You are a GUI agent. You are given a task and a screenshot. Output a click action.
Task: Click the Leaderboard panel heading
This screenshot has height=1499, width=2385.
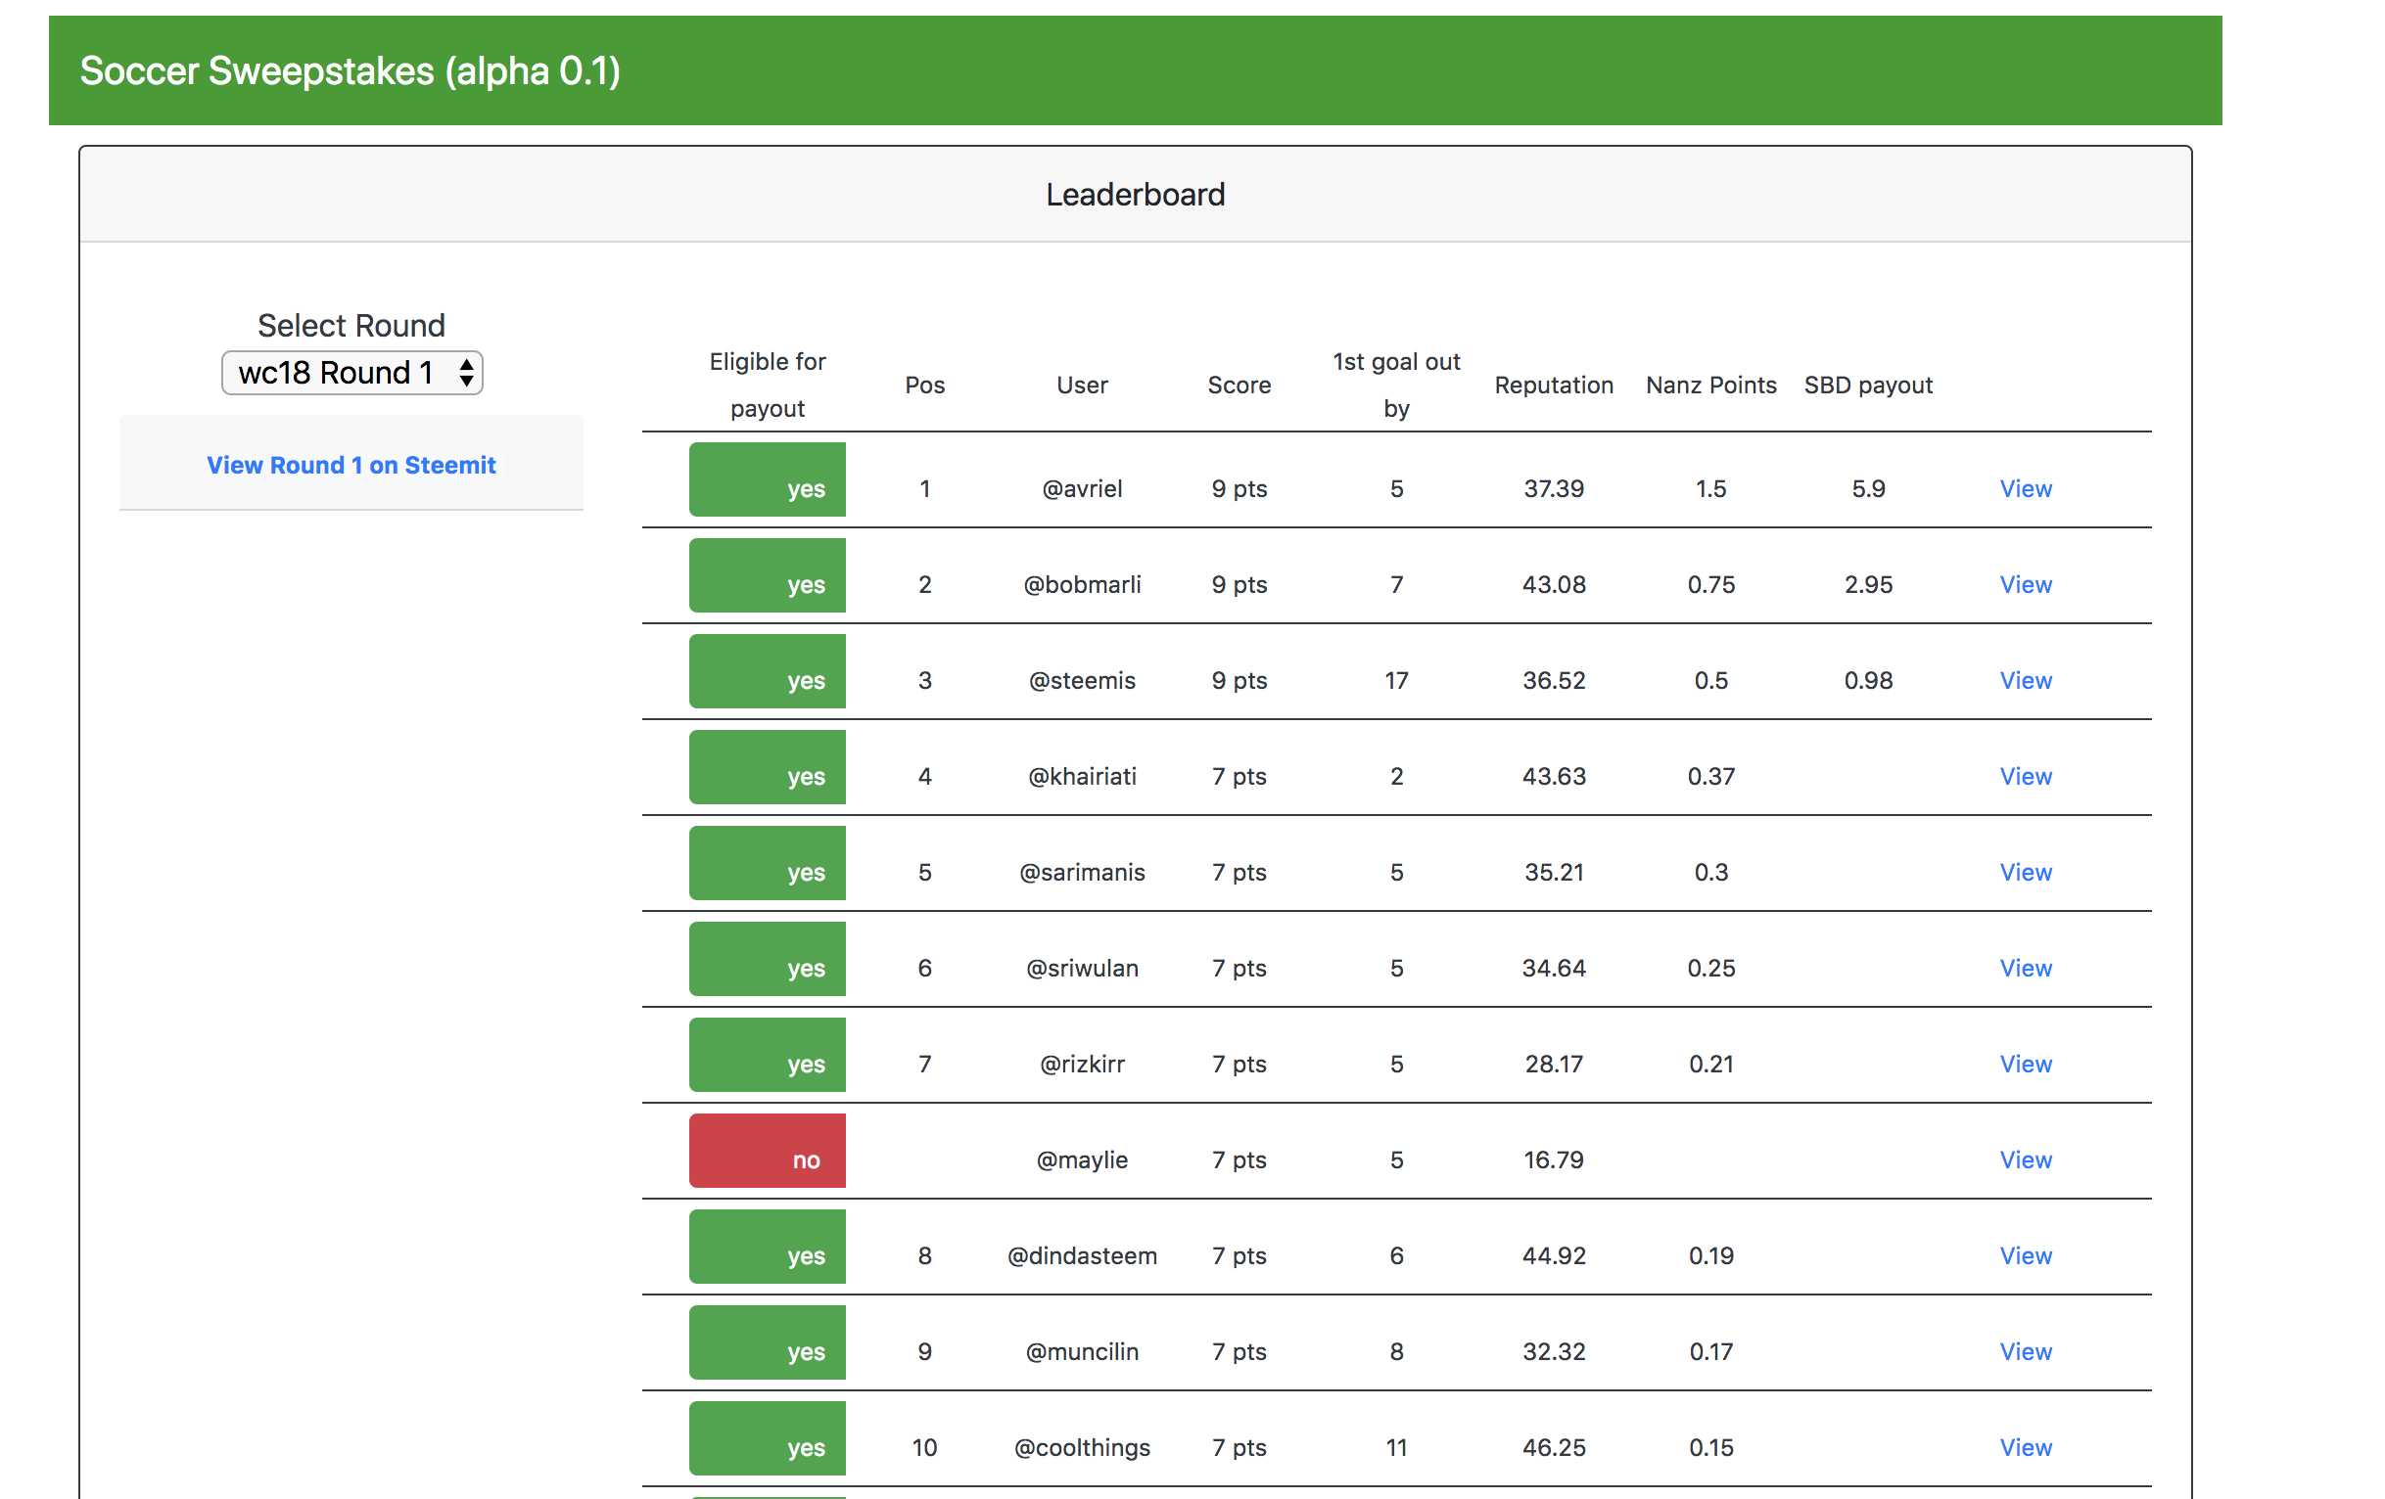(1135, 194)
